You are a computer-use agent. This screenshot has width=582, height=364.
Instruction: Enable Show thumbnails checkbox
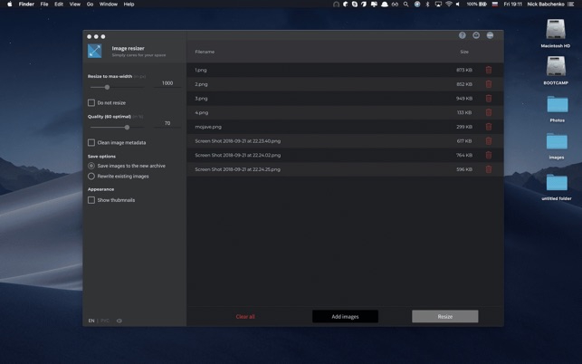point(91,200)
